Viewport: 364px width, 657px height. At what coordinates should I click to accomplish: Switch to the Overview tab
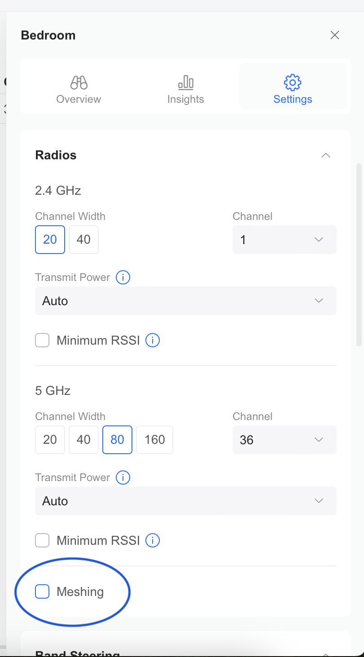coord(79,87)
